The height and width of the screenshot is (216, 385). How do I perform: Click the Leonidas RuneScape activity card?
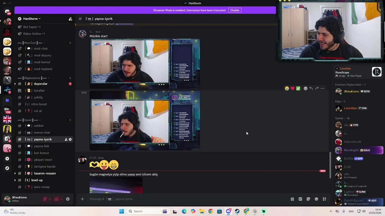(359, 72)
